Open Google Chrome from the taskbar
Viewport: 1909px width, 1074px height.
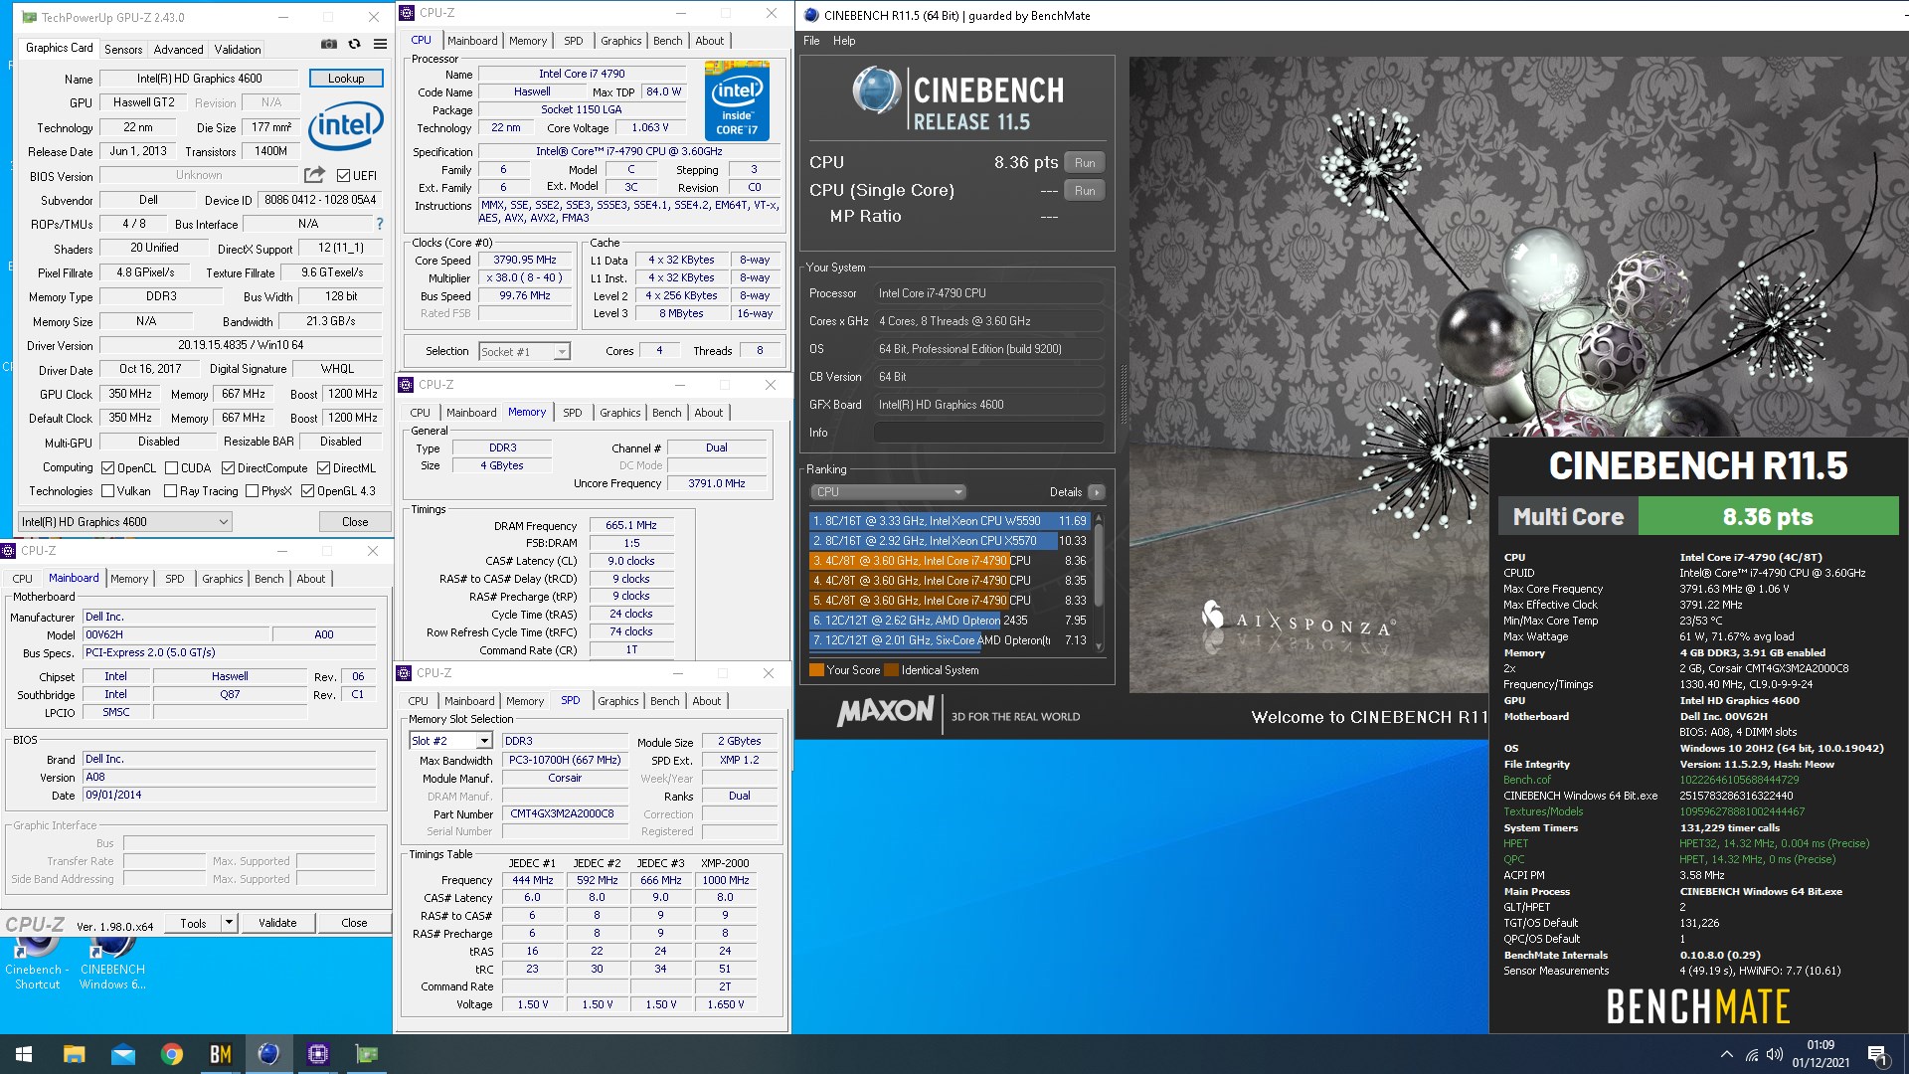[172, 1054]
